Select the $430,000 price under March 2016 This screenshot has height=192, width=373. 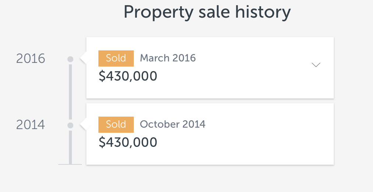(x=128, y=76)
